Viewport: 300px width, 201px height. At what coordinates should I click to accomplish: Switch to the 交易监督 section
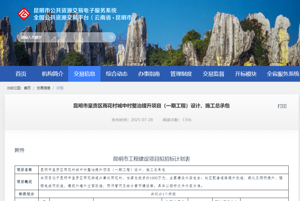(213, 74)
